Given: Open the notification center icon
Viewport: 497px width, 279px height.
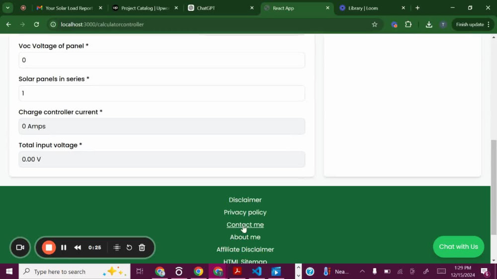Looking at the screenshot, I should pos(485,272).
